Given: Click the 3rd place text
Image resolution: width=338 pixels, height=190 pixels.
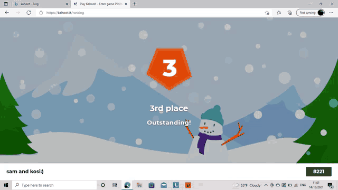Looking at the screenshot, I should coord(169,108).
